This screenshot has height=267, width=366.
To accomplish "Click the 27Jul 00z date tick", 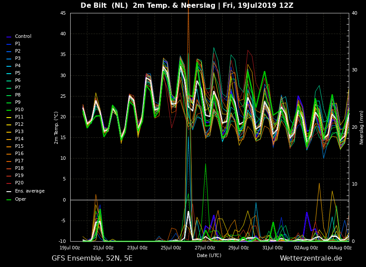I will point(205,248).
